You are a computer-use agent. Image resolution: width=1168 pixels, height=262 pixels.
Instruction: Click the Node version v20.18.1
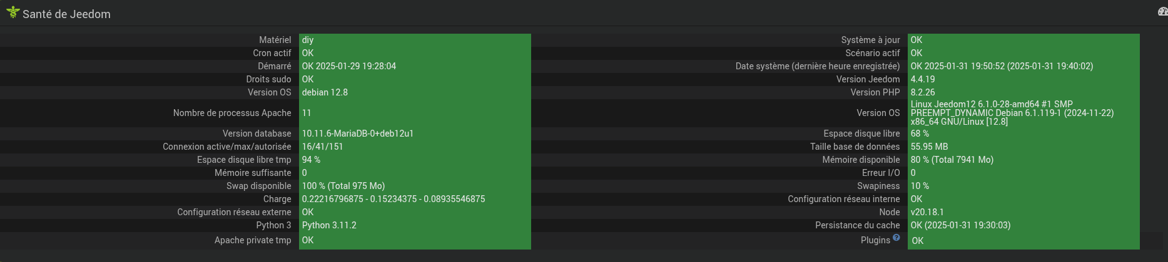pyautogui.click(x=927, y=212)
